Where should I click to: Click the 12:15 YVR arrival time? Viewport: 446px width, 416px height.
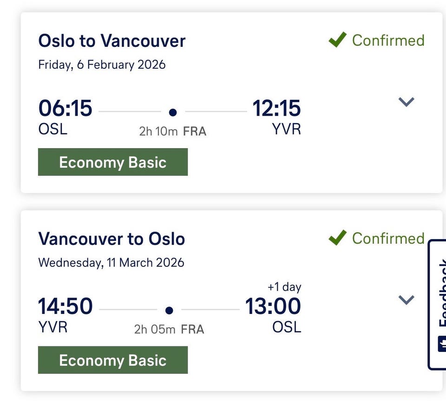click(276, 109)
